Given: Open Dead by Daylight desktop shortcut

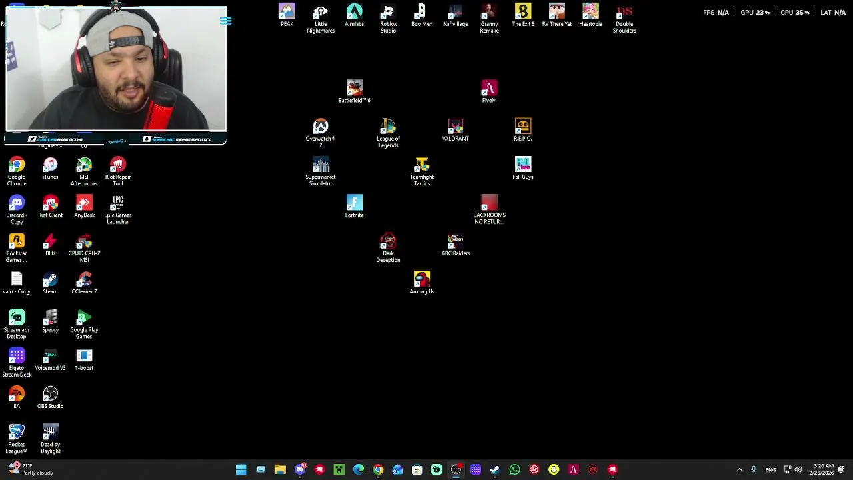Looking at the screenshot, I should [x=50, y=439].
